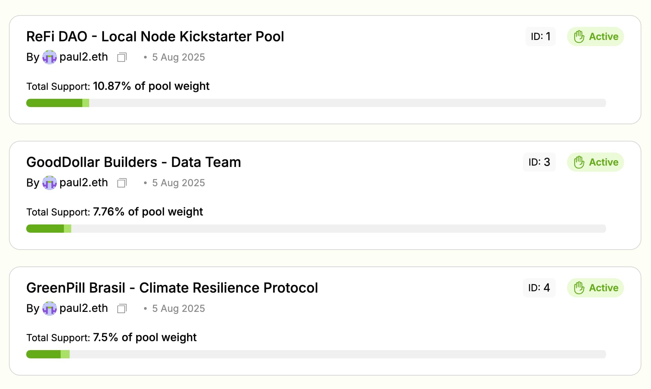This screenshot has height=389, width=651.
Task: Click paul2.eth avatar on ReFi DAO card
Action: pos(50,57)
